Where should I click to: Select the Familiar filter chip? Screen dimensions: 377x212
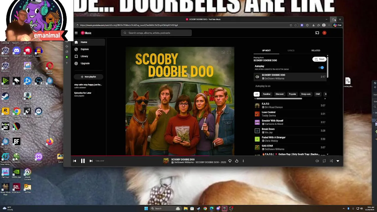267,94
